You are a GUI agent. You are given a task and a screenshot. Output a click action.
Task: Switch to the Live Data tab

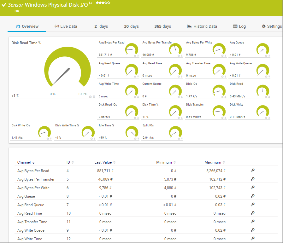point(66,26)
